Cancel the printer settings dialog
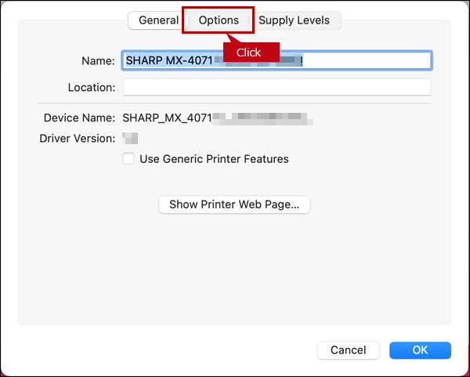 click(349, 350)
